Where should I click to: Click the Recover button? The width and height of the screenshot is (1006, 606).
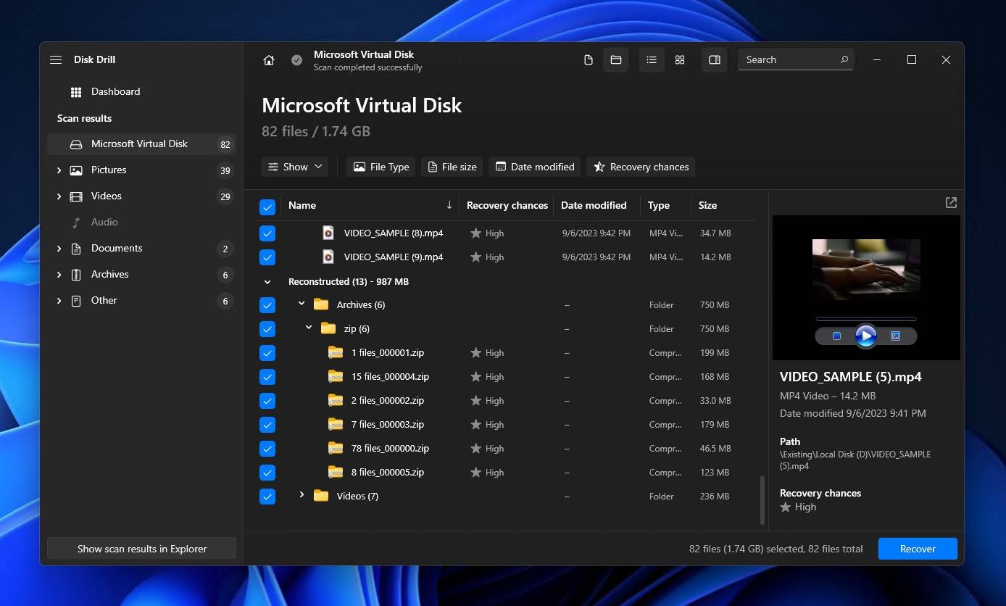click(x=918, y=549)
